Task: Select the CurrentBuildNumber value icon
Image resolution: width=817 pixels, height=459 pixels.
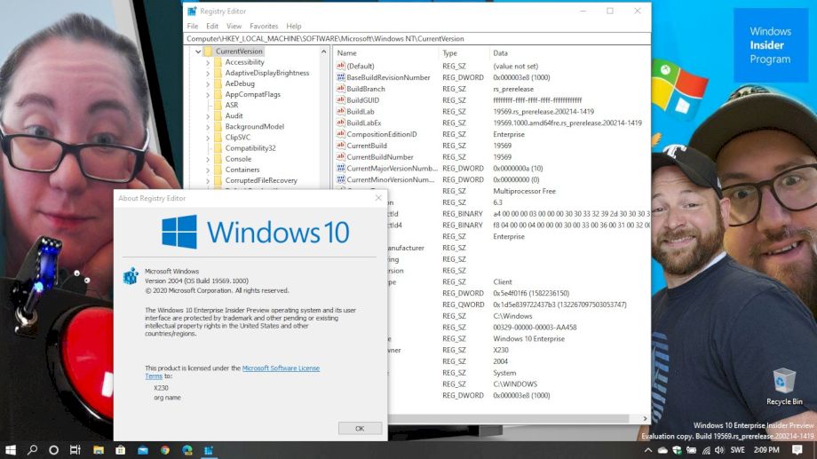Action: 341,157
